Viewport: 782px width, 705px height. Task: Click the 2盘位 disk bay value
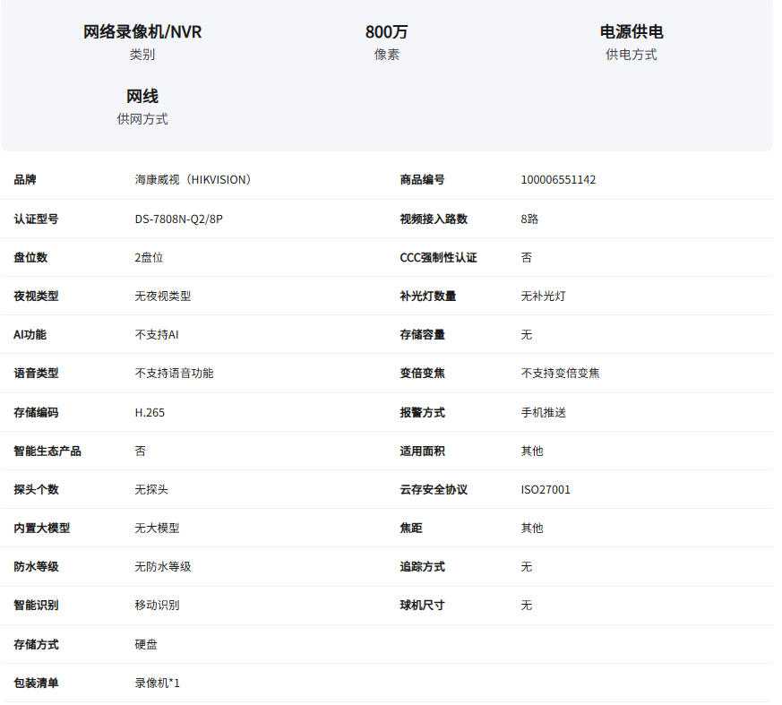[149, 257]
